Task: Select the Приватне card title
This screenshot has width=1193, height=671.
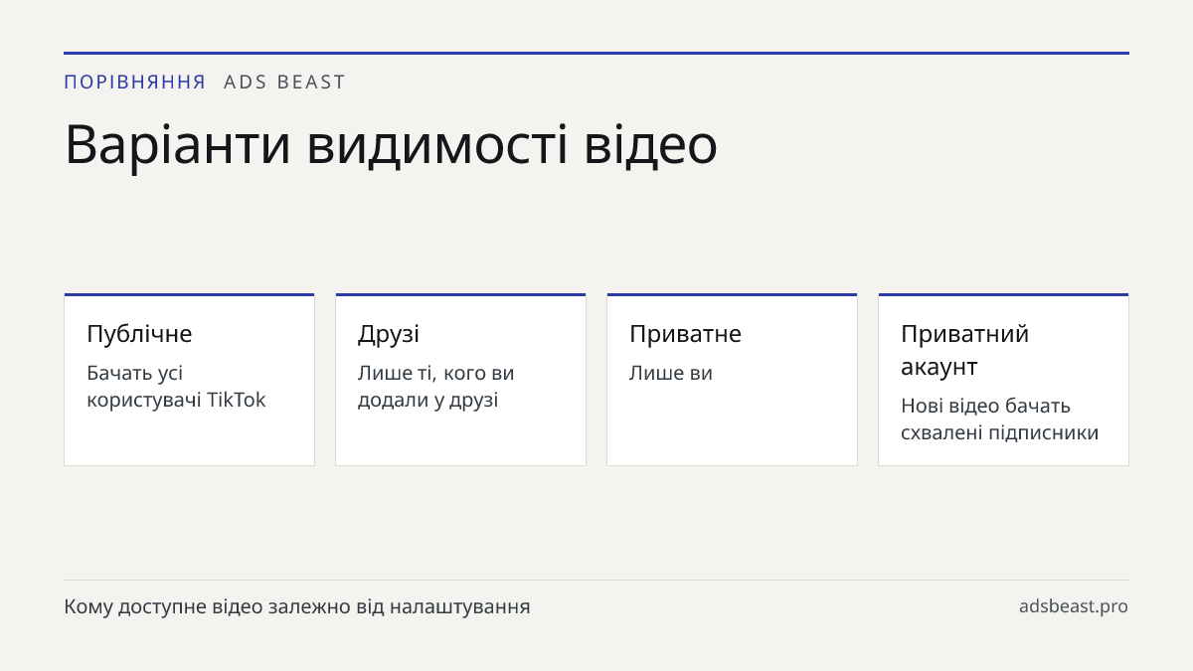Action: pyautogui.click(x=685, y=334)
